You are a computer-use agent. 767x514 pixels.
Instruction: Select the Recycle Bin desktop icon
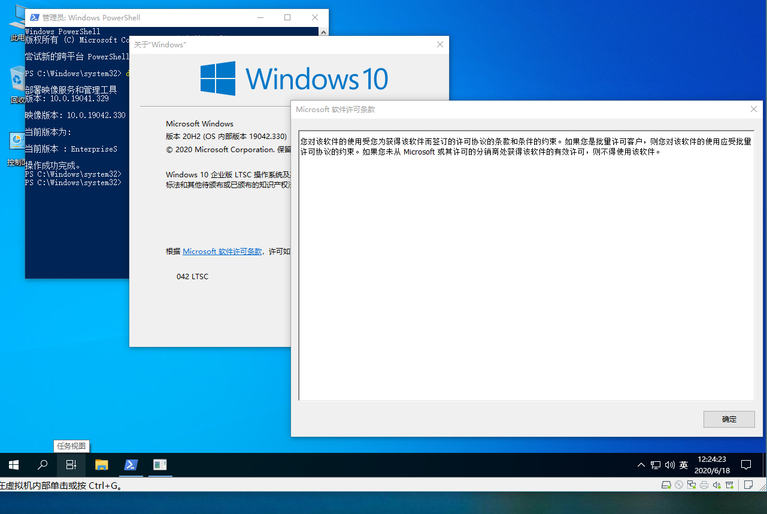point(17,84)
